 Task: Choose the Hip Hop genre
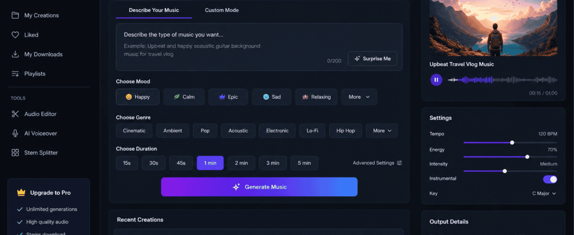345,131
